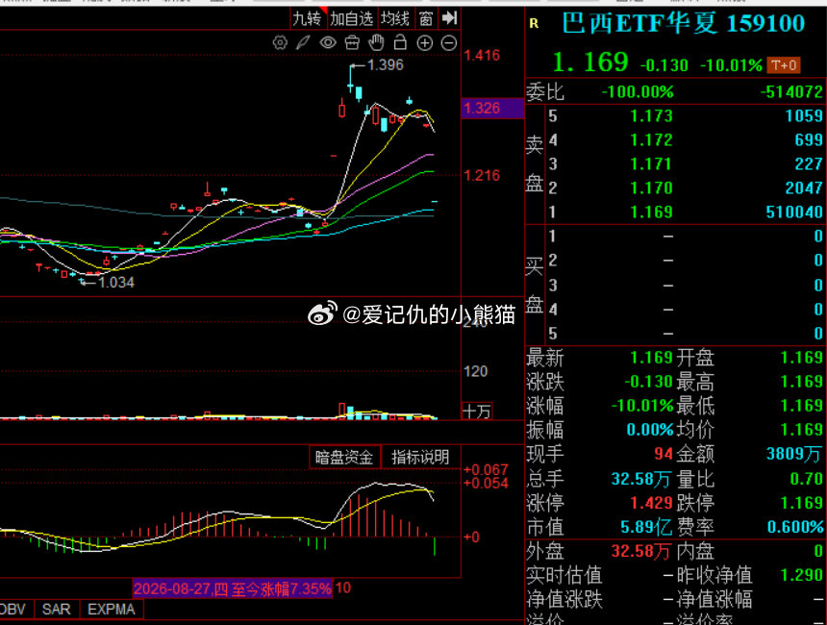
Task: Toggle the 均线 moving averages
Action: [395, 19]
